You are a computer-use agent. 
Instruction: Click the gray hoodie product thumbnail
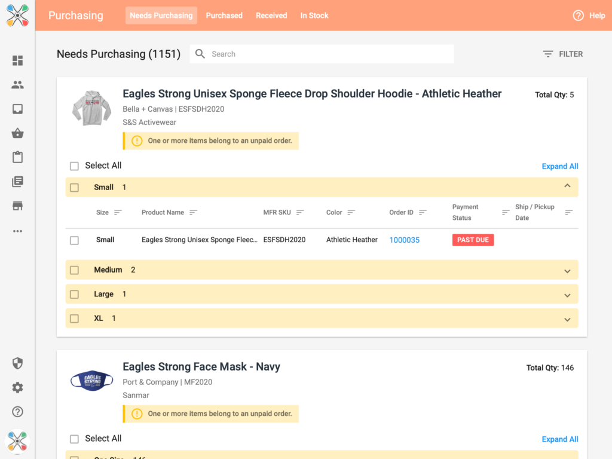tap(91, 108)
